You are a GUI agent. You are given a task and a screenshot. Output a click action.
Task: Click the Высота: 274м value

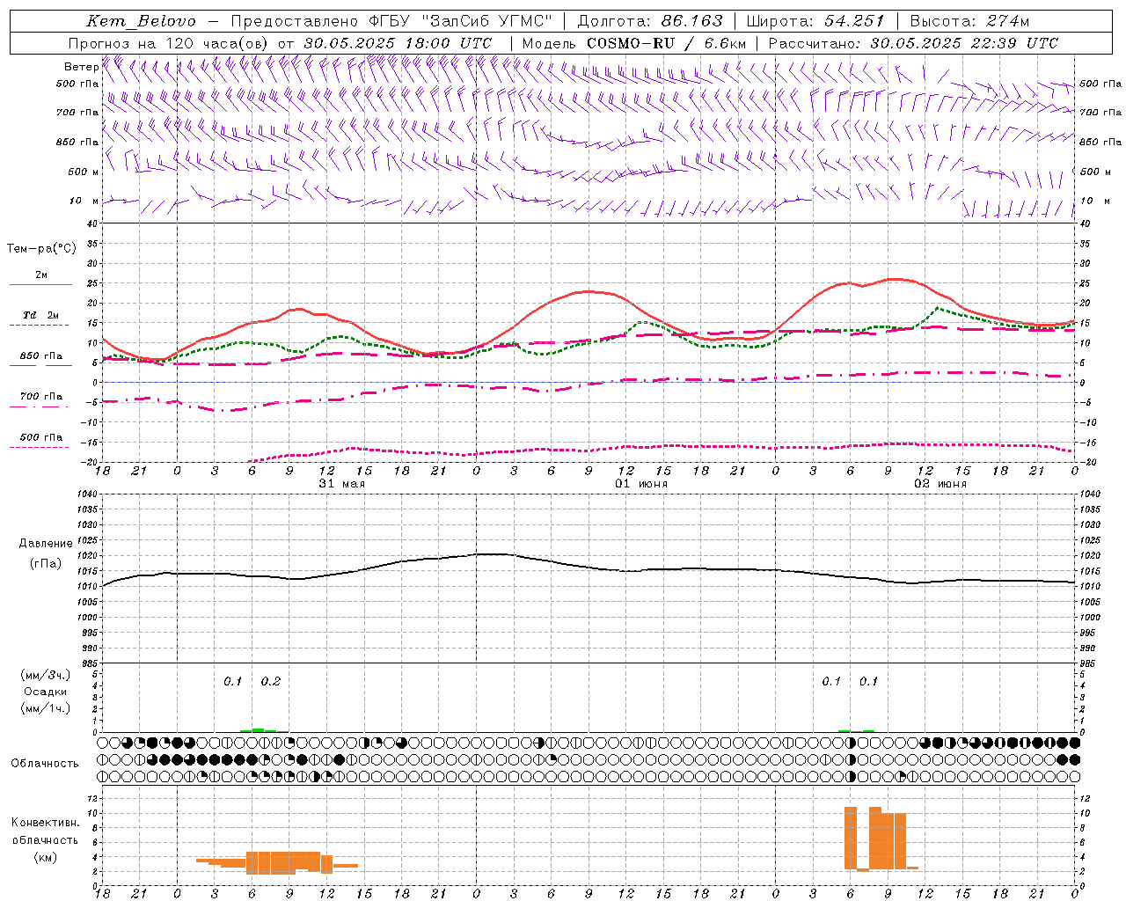tap(969, 21)
